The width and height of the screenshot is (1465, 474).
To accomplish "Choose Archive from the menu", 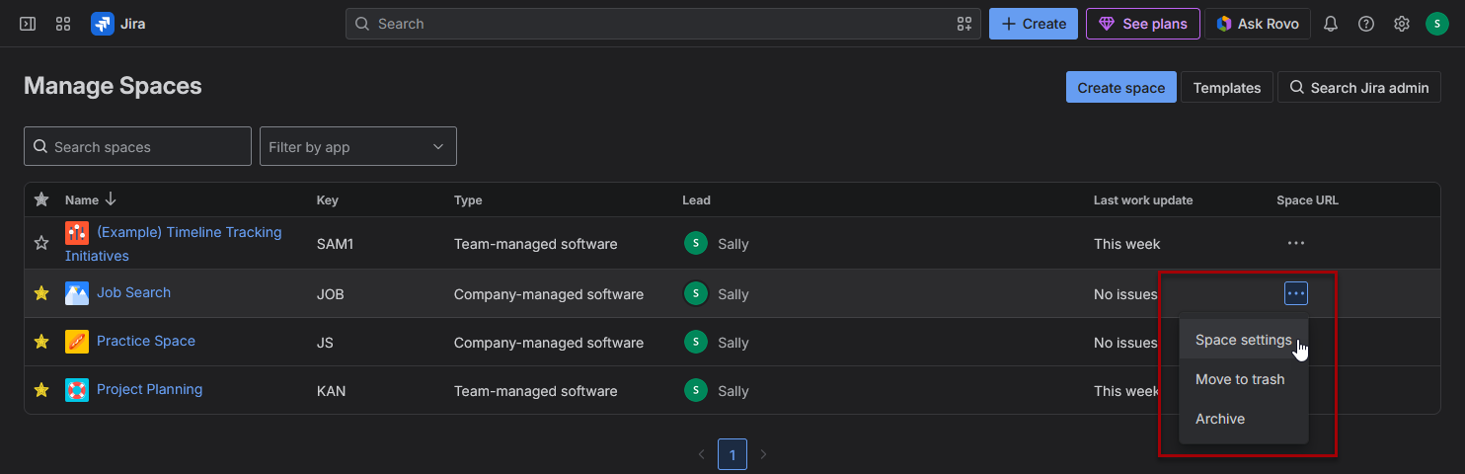I will click(1244, 419).
